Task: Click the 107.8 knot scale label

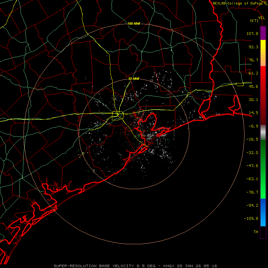Action: (252, 33)
